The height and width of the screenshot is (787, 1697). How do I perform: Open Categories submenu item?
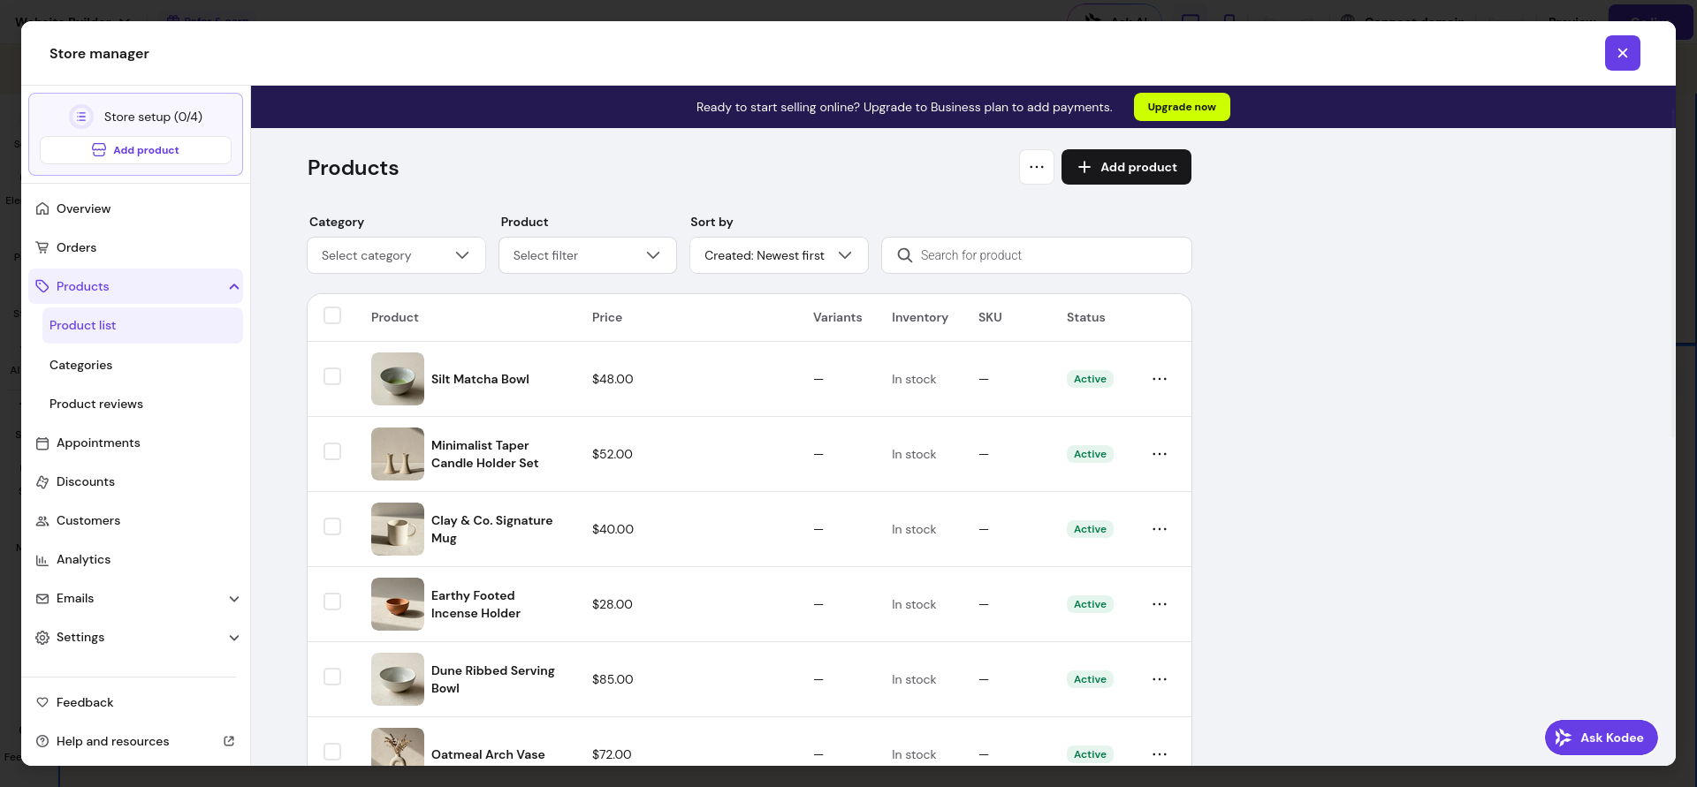coord(142,365)
